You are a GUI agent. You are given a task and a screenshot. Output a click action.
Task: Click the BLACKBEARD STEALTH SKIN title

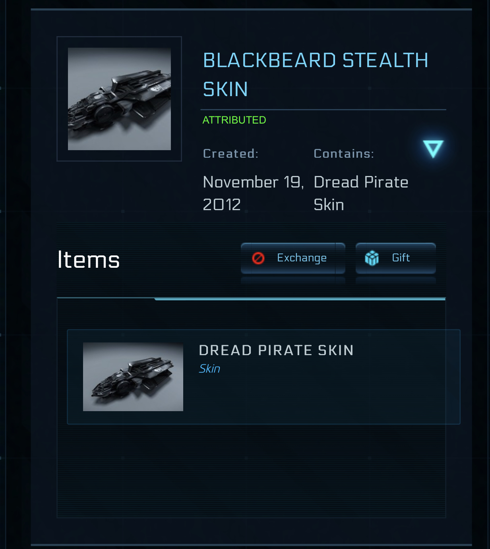315,74
